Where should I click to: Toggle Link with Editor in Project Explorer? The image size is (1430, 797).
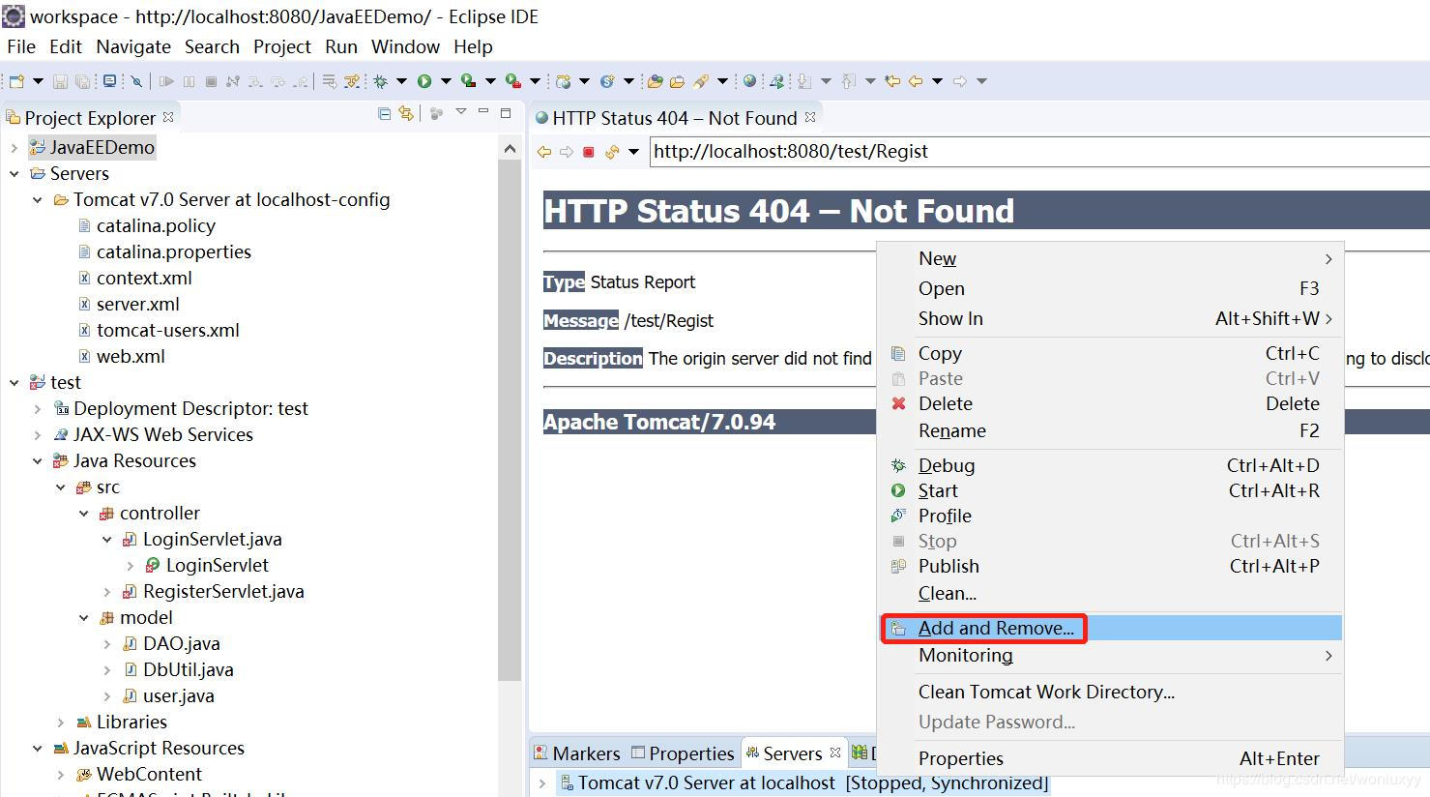tap(406, 114)
